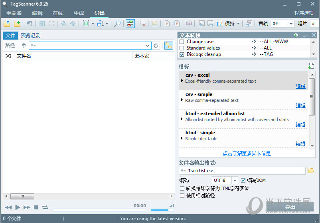Image resolution: width=320 pixels, height=223 pixels.
Task: Click 编辑 link for html - simple
Action: [x=300, y=144]
